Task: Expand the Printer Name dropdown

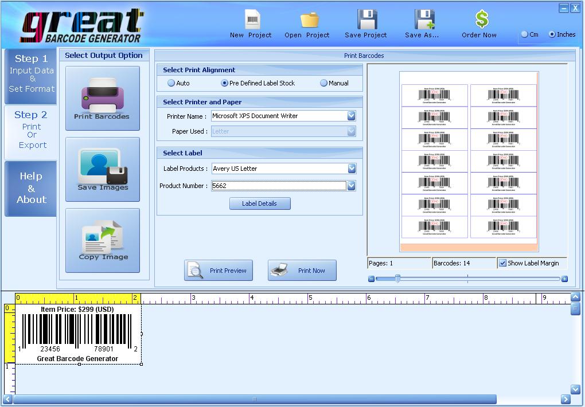Action: [351, 116]
